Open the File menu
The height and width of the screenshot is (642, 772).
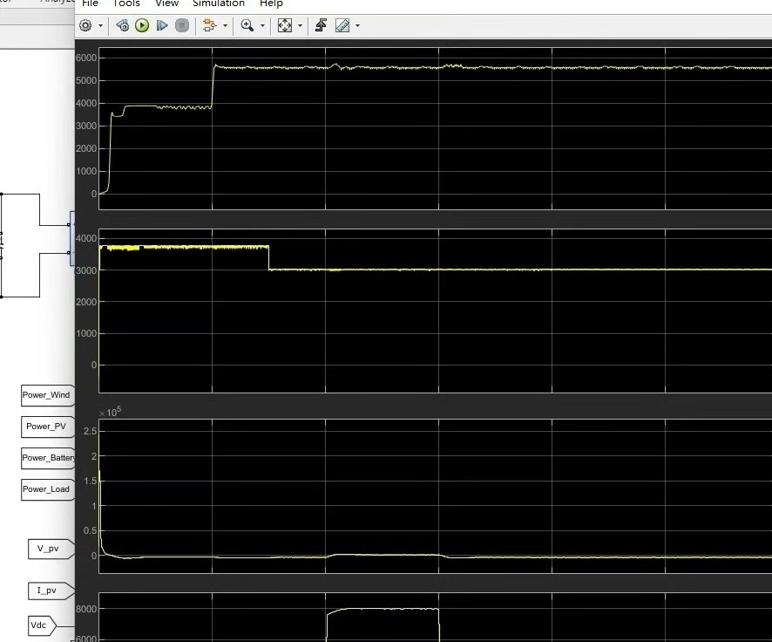pos(90,4)
